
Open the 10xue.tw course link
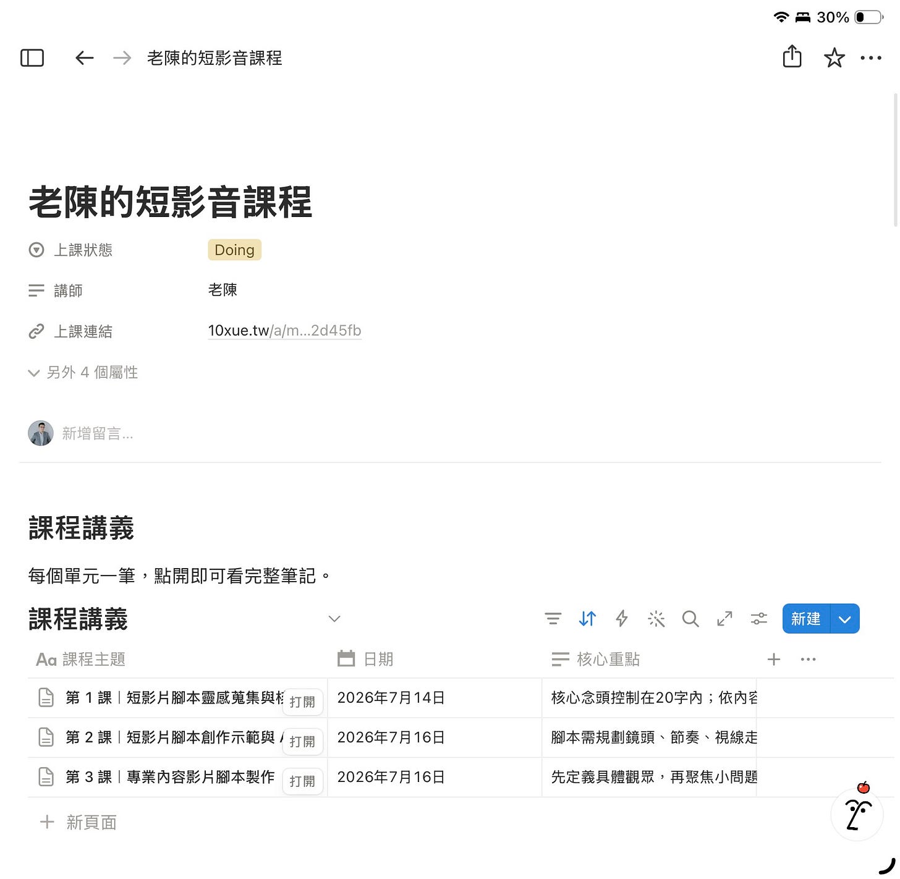284,331
